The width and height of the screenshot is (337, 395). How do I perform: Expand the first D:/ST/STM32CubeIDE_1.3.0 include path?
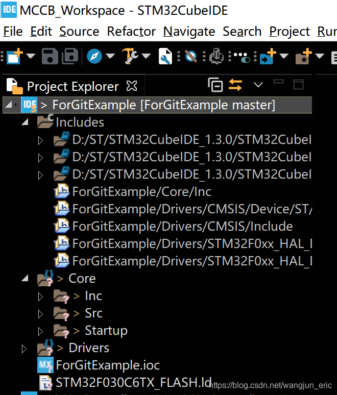40,140
